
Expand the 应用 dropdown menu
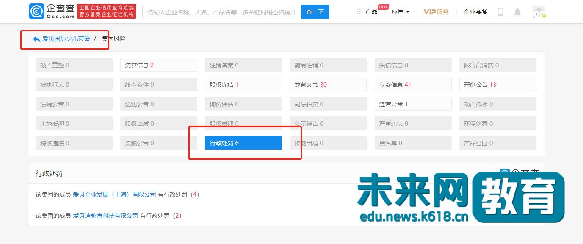click(399, 11)
